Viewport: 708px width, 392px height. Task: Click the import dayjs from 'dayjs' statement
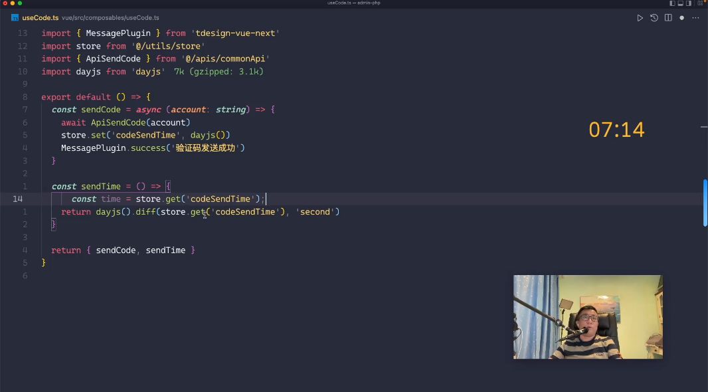coord(103,71)
